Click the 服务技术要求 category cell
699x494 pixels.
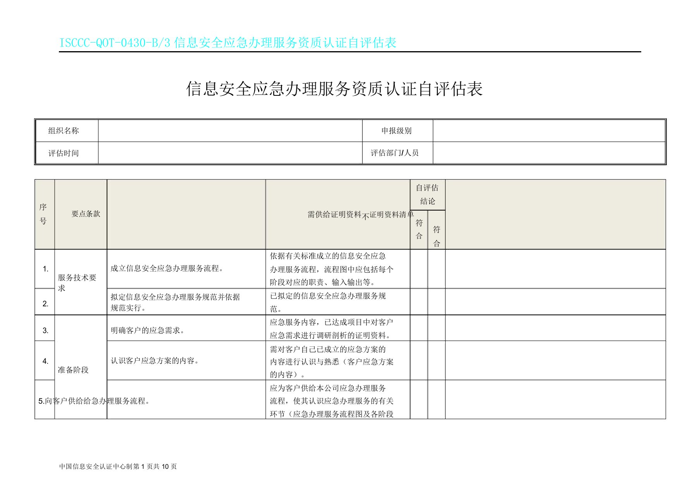pyautogui.click(x=81, y=282)
